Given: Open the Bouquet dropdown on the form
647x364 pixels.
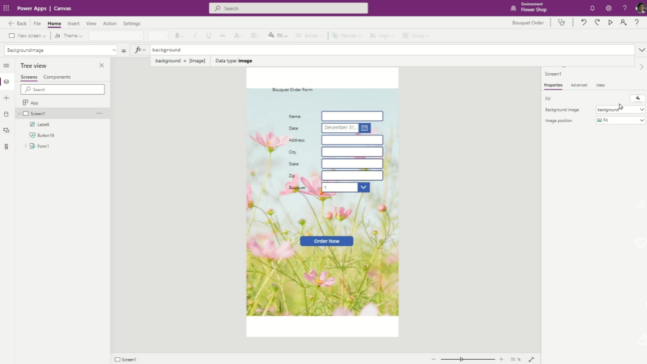Looking at the screenshot, I should tap(363, 188).
